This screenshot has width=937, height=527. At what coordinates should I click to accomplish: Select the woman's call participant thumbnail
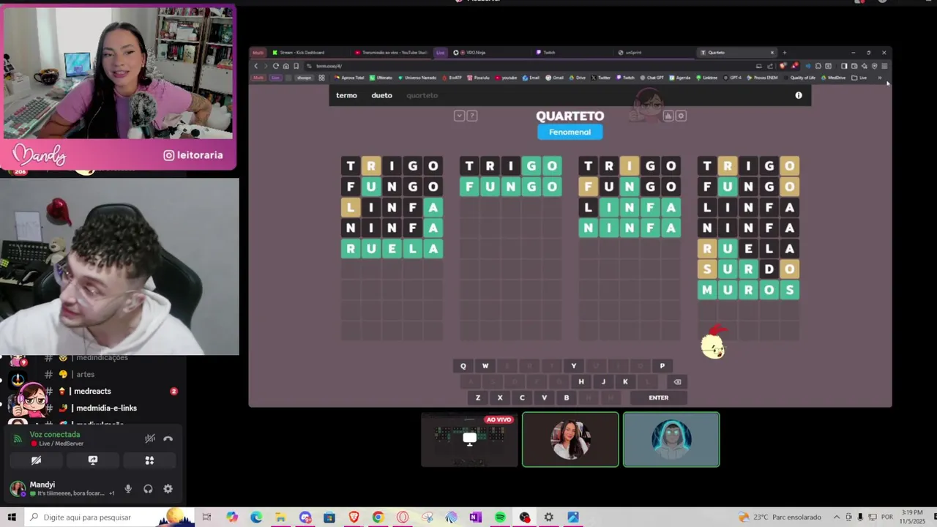pos(570,439)
